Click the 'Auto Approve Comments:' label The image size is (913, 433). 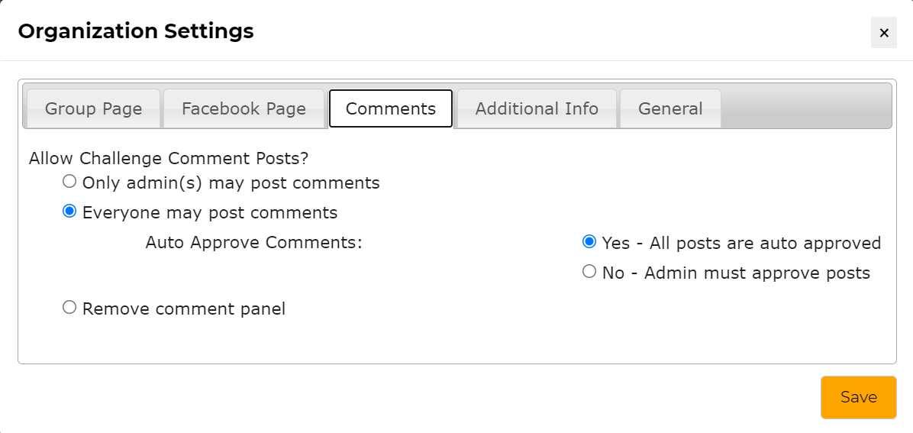(x=253, y=243)
